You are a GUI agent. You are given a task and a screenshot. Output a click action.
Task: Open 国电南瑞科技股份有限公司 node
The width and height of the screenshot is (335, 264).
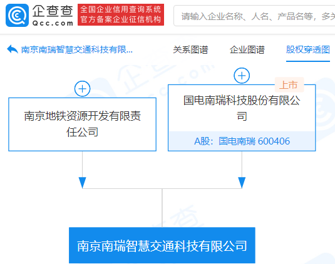242,108
